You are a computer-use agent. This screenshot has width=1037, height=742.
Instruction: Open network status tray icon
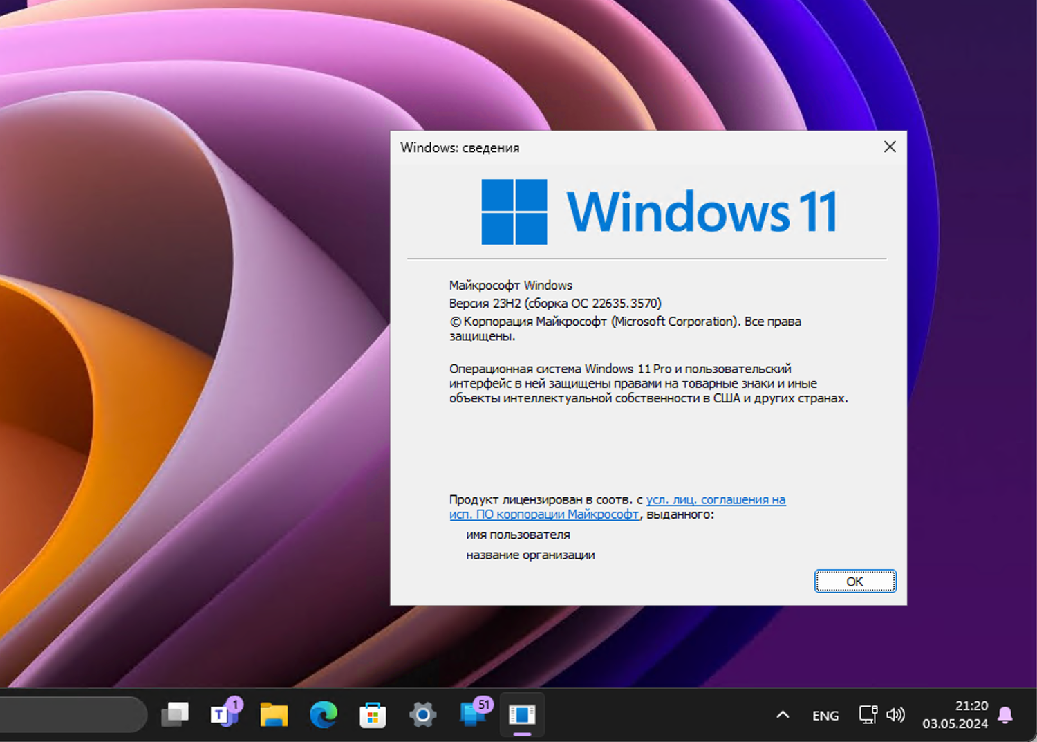pyautogui.click(x=868, y=714)
